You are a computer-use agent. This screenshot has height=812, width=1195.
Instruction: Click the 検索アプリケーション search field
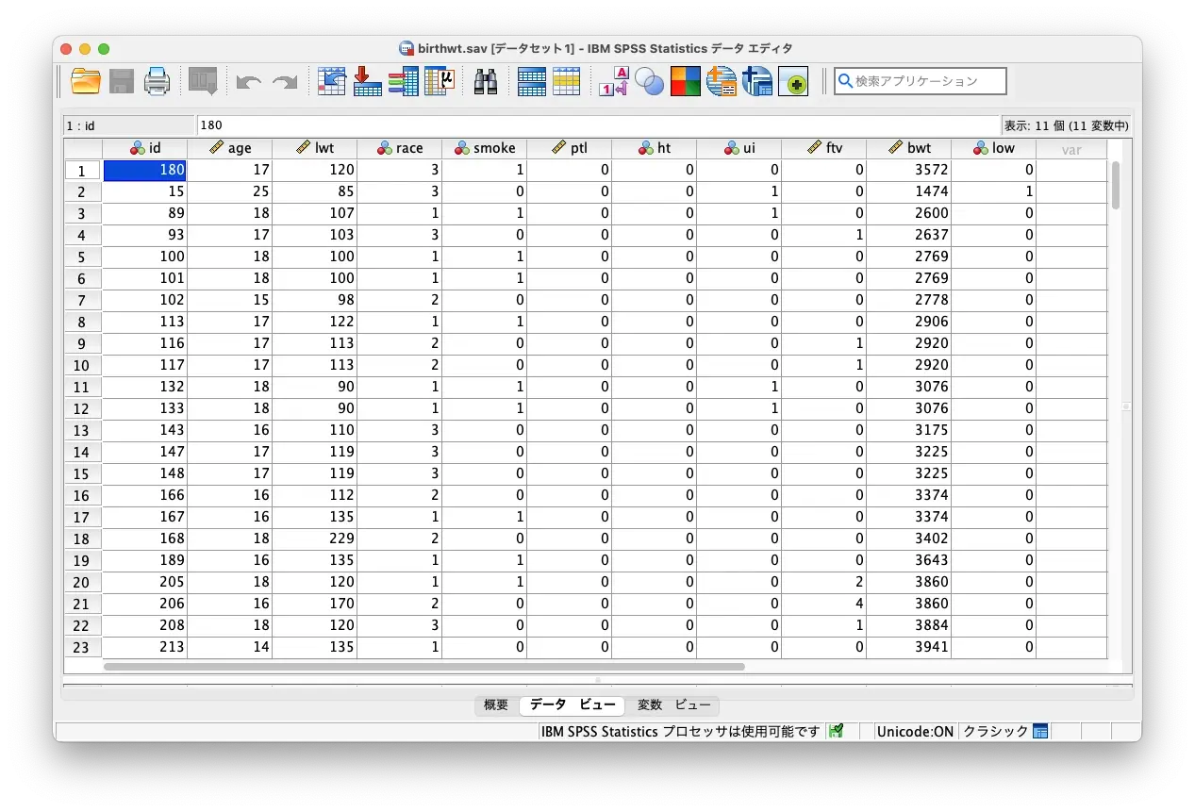tap(920, 81)
